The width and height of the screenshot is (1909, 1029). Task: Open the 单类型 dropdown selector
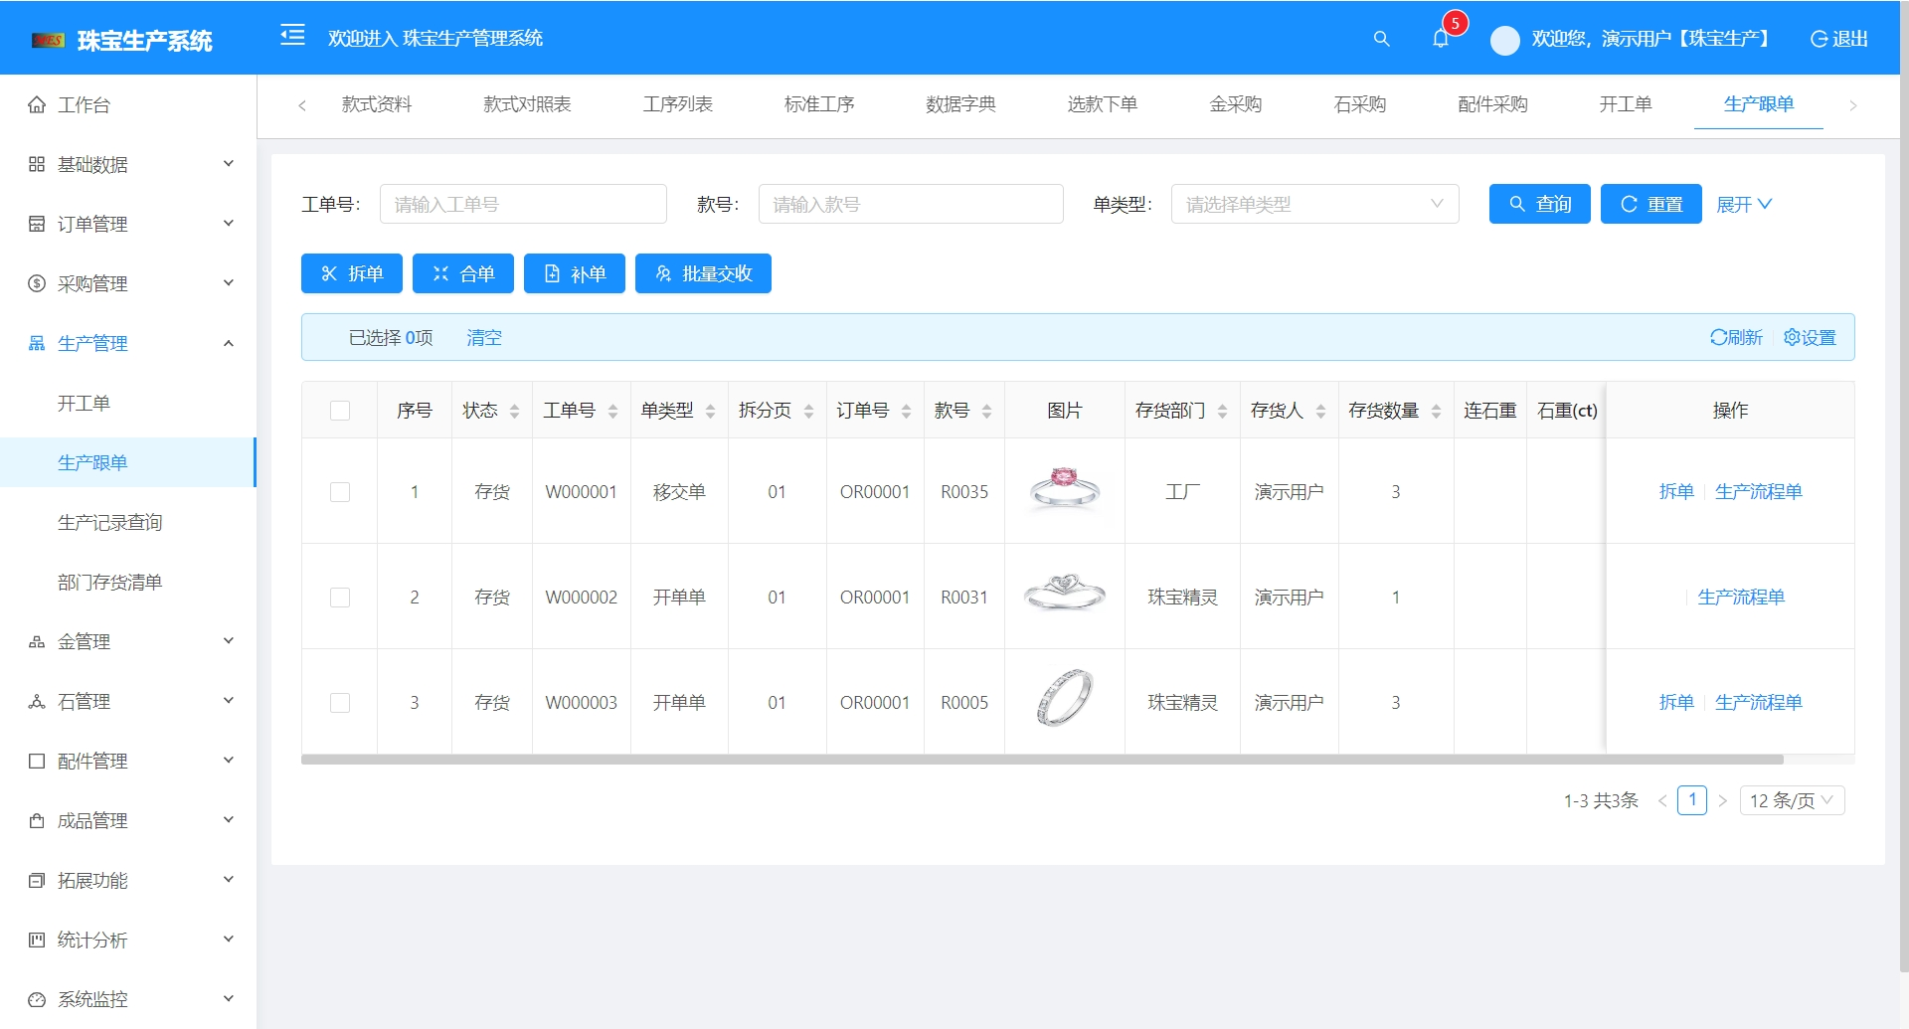coord(1314,204)
